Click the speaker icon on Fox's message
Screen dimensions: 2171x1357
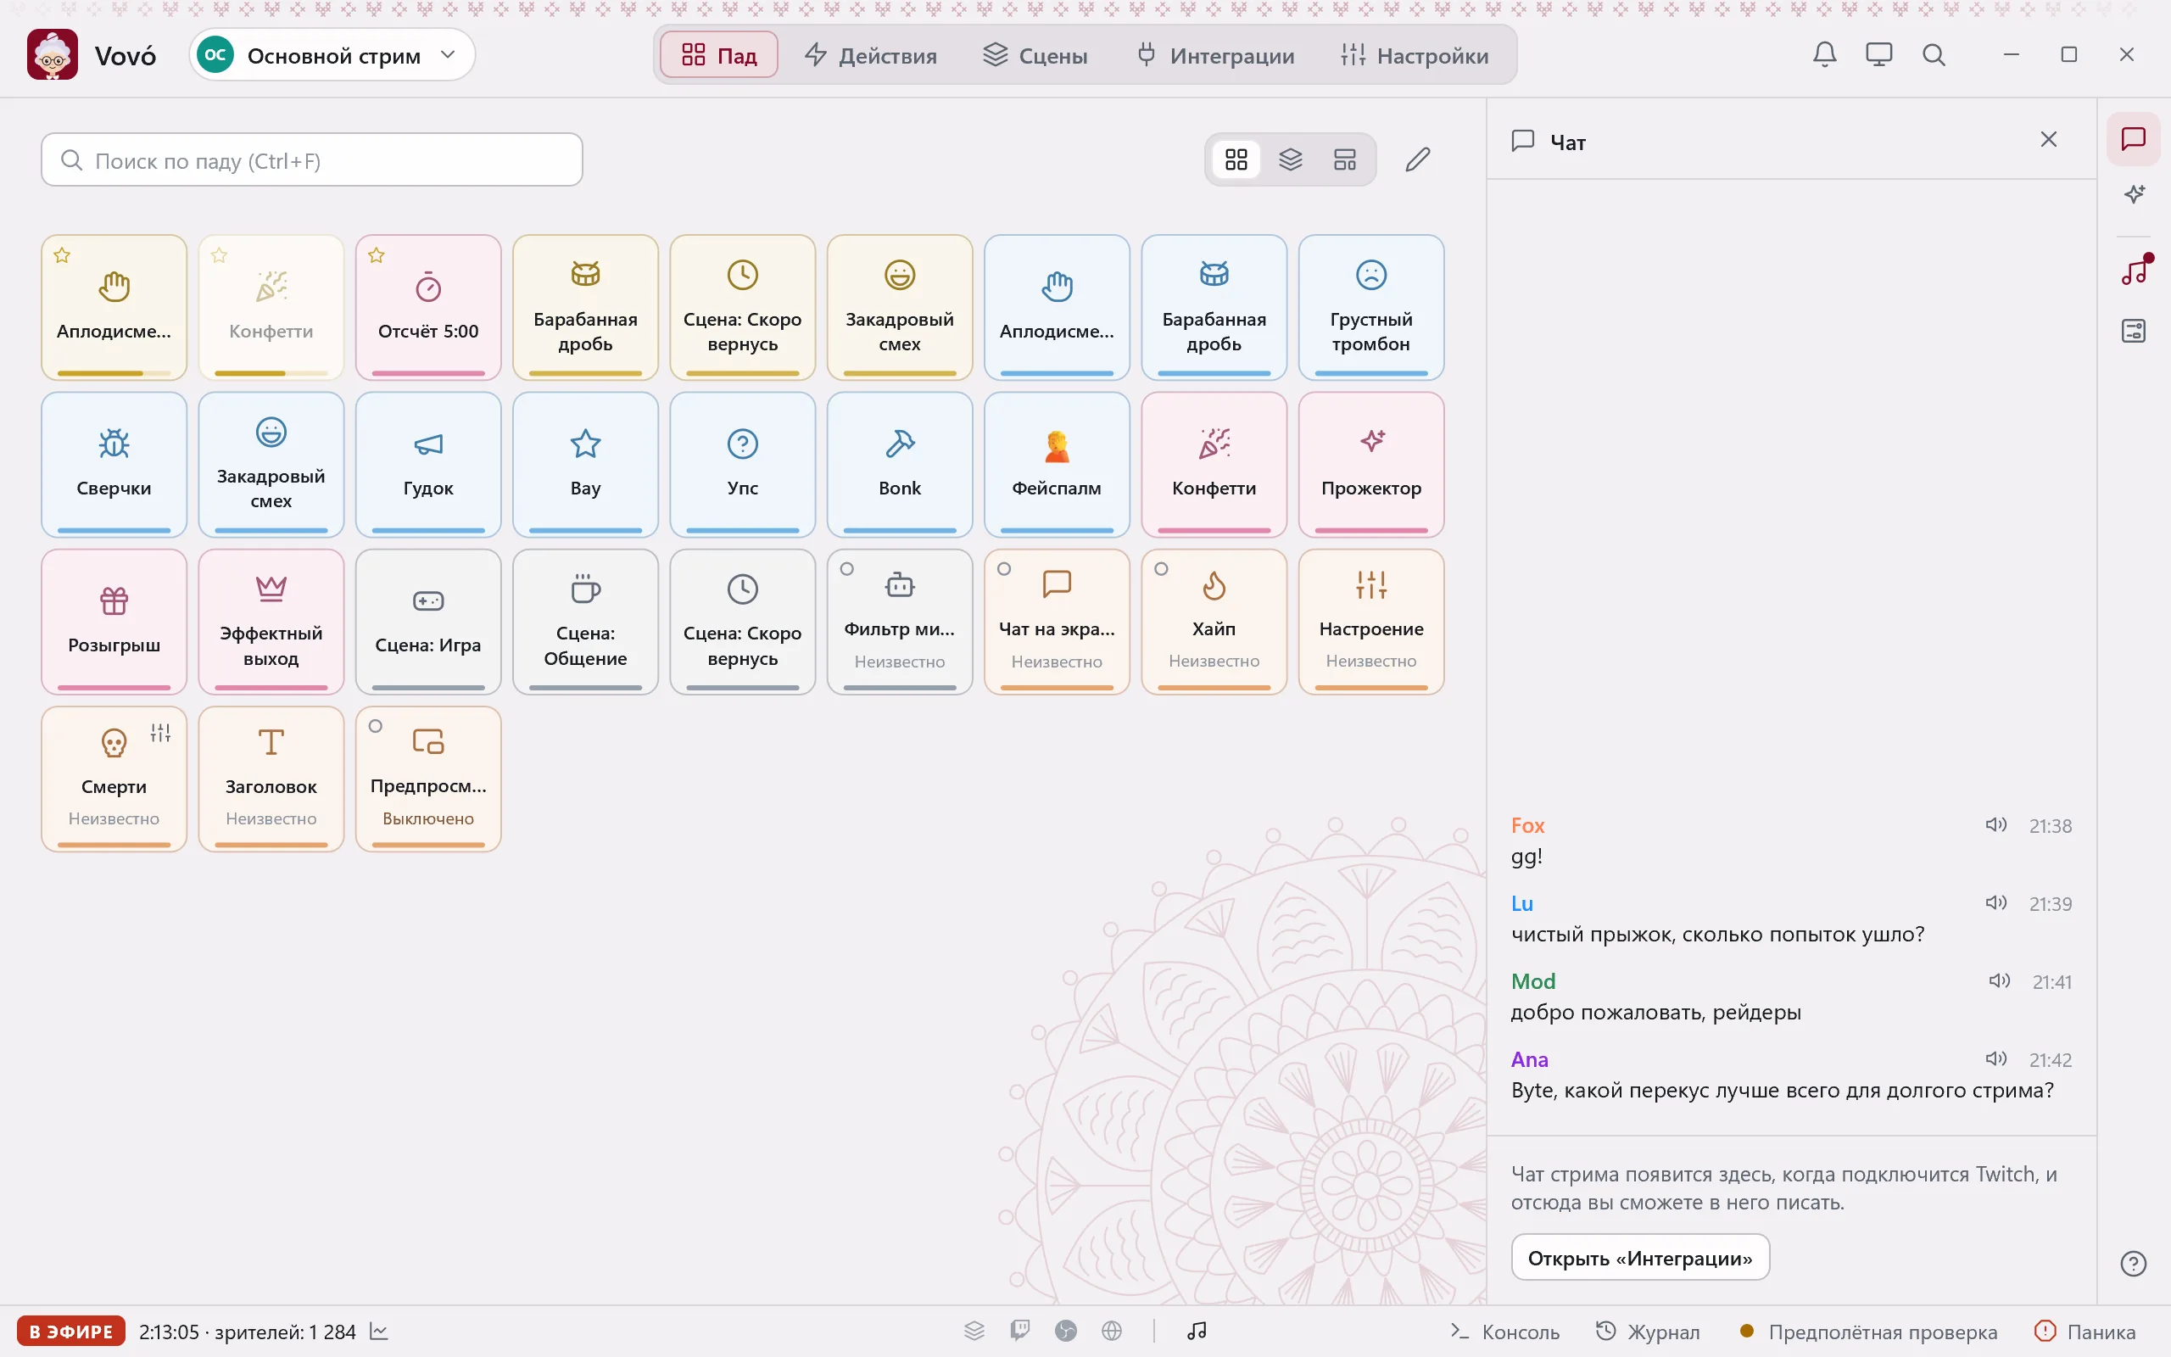click(x=1995, y=824)
